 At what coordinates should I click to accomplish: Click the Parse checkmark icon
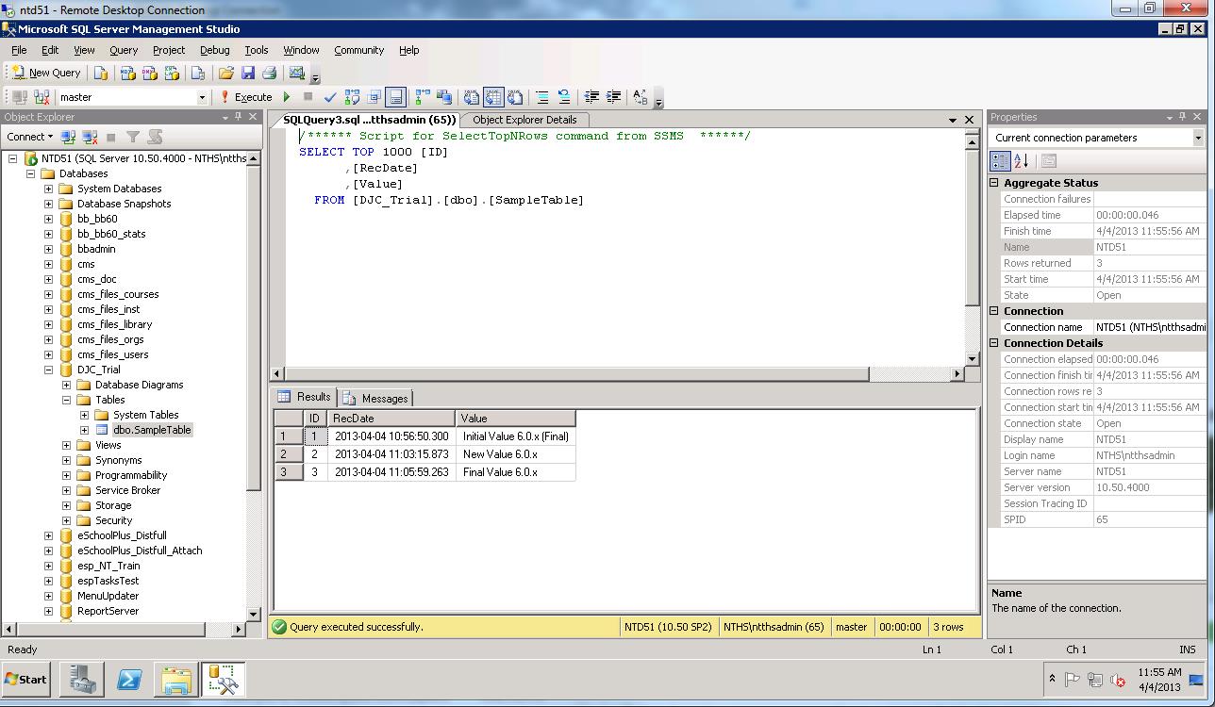[x=329, y=97]
